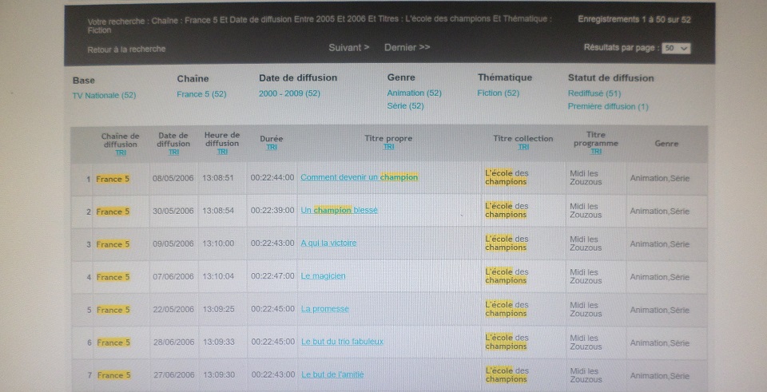Click the Genre column header
The height and width of the screenshot is (392, 767).
[x=666, y=144]
